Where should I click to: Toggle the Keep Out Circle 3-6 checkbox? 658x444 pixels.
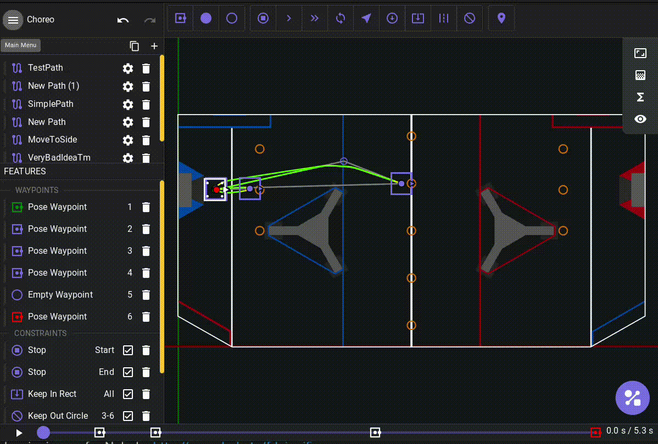tap(128, 416)
